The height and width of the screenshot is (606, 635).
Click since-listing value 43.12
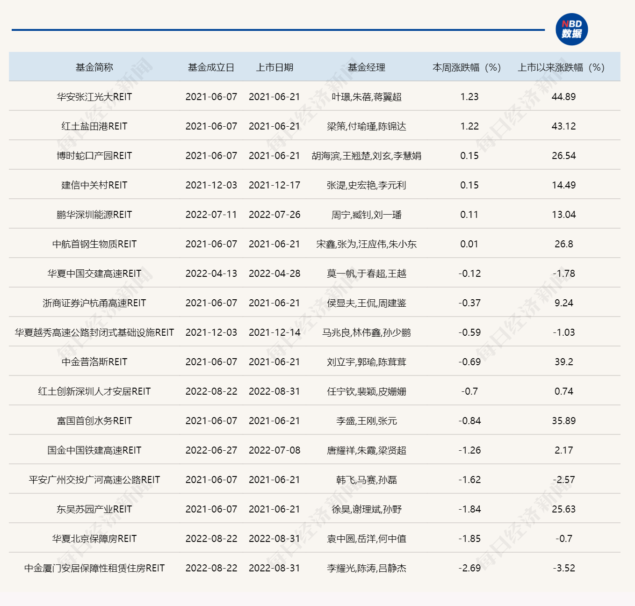[x=563, y=126]
